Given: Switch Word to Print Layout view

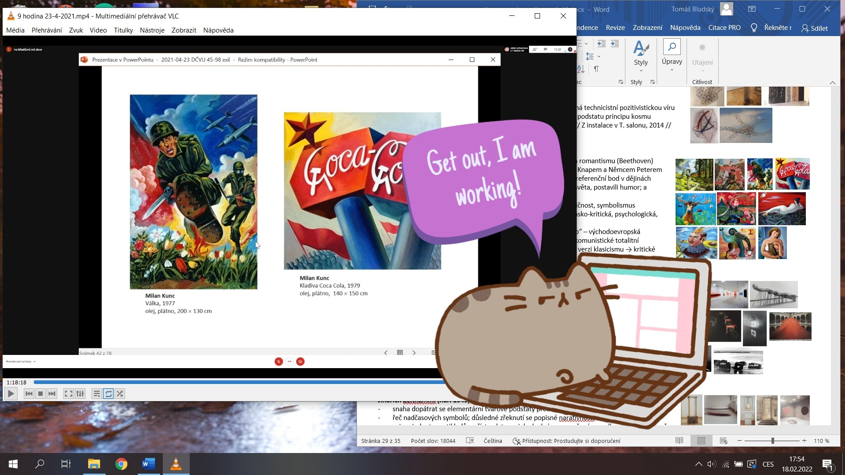Looking at the screenshot, I should [701, 441].
